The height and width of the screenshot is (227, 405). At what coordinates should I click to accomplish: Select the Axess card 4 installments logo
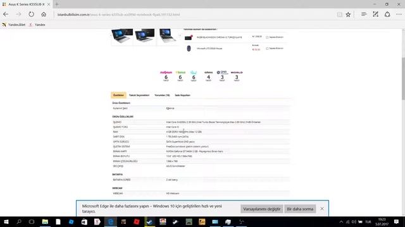coord(208,76)
